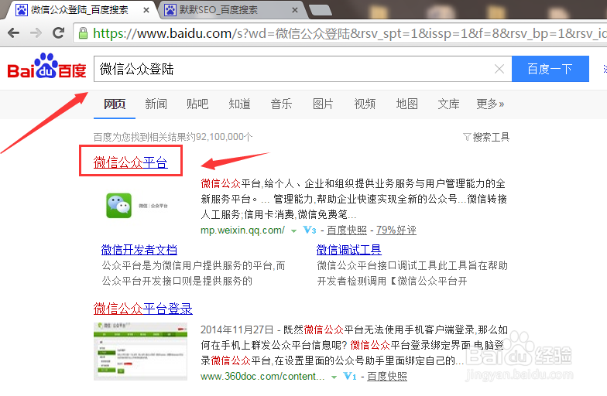Close the 微信公众登陆_百度搜索 tab
Screen dimensions: 607x396
coord(146,10)
